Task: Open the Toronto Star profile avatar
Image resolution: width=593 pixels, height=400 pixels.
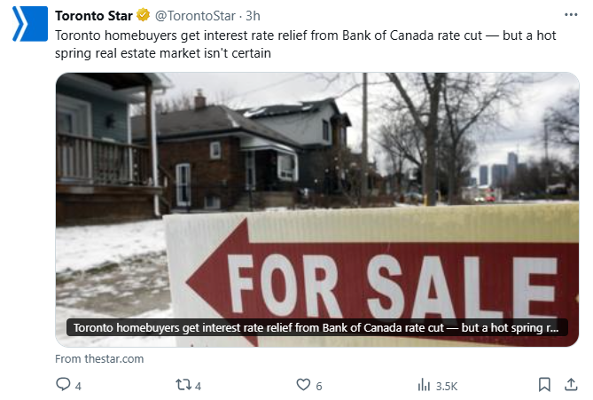Action: coord(27,24)
